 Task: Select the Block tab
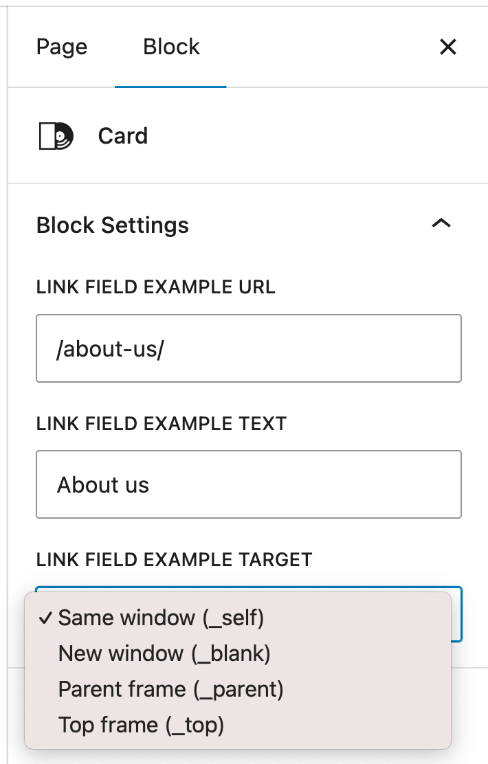coord(171,47)
